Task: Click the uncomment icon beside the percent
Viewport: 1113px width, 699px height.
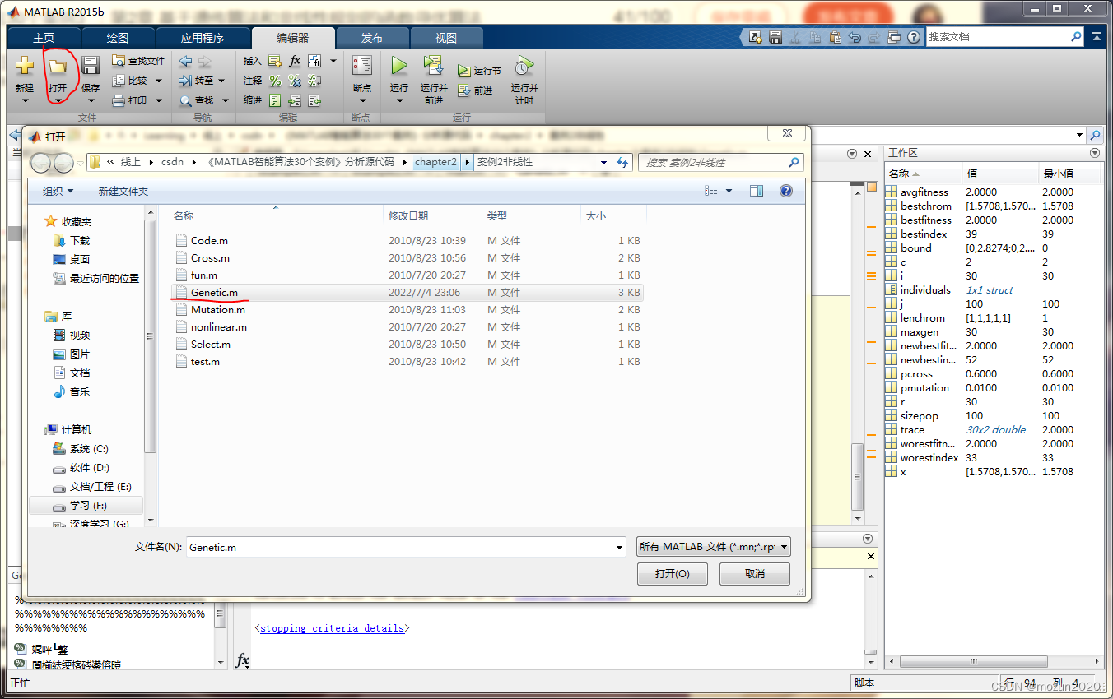Action: coord(295,81)
